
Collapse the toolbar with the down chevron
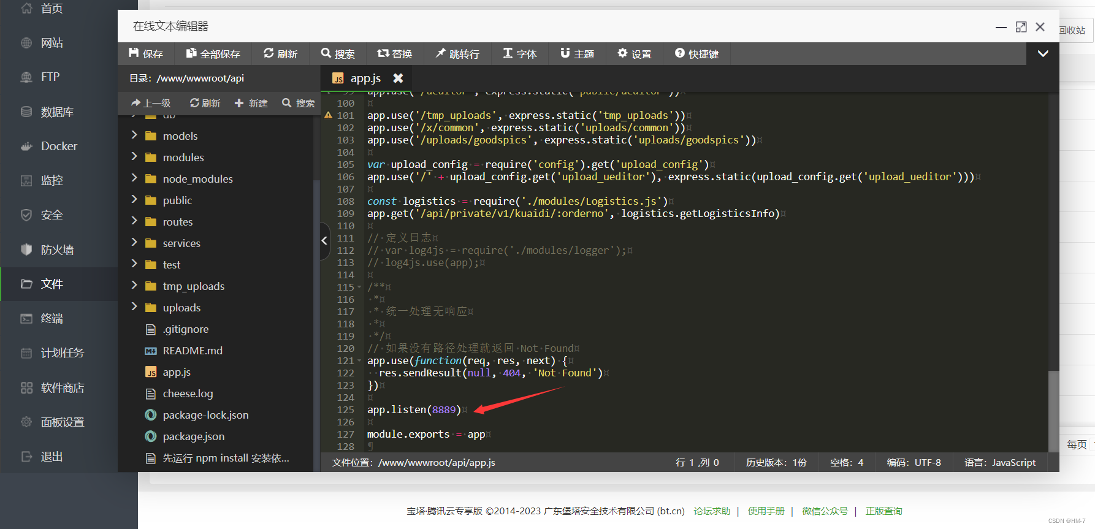[x=1043, y=54]
